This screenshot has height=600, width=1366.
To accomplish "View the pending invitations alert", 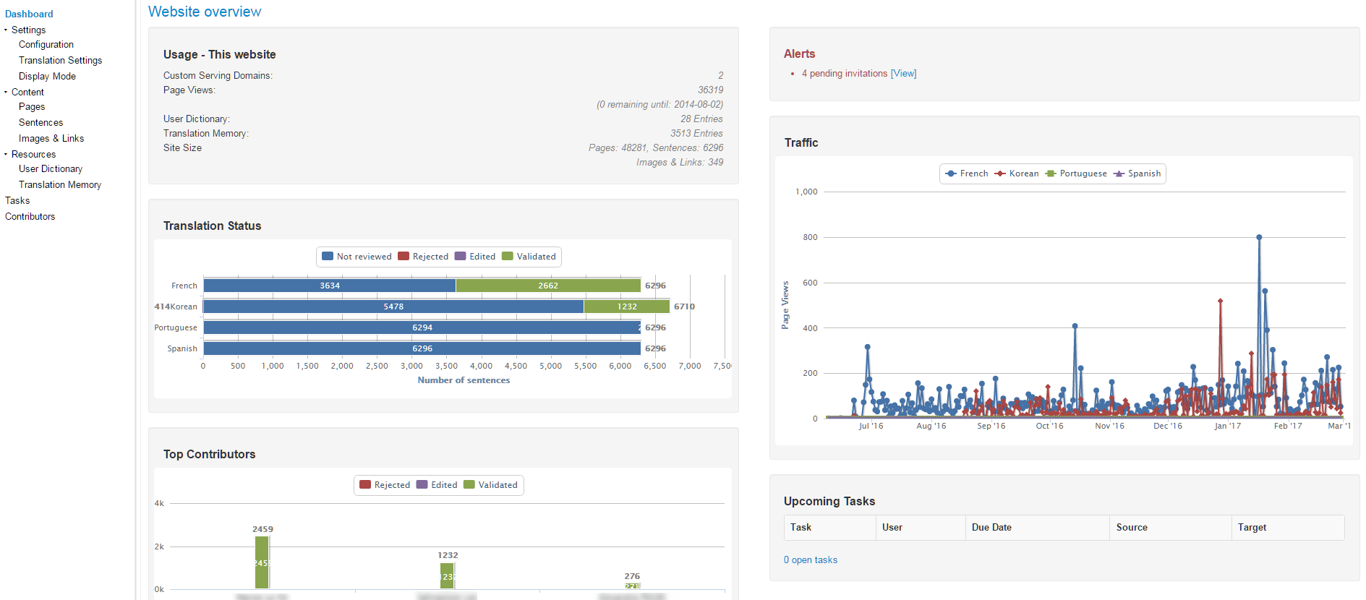I will click(903, 74).
